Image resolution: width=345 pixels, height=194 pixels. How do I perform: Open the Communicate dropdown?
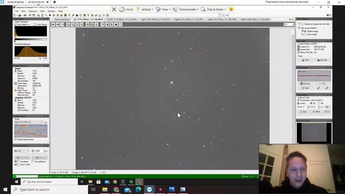[186, 10]
